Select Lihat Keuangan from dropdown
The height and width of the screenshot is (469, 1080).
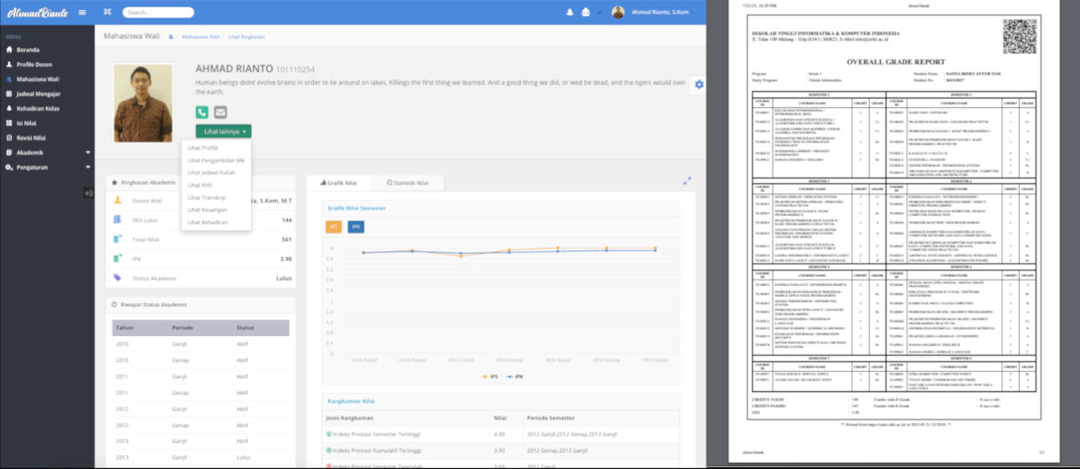208,209
